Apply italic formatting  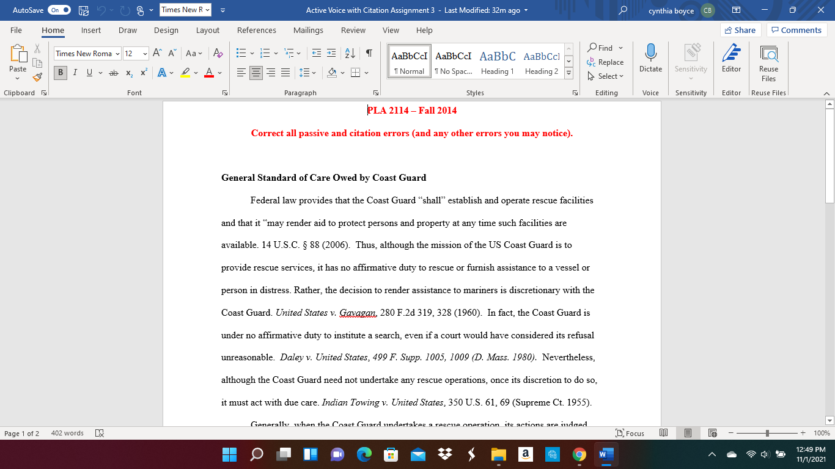(x=74, y=73)
